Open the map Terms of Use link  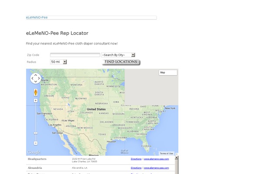(x=167, y=154)
